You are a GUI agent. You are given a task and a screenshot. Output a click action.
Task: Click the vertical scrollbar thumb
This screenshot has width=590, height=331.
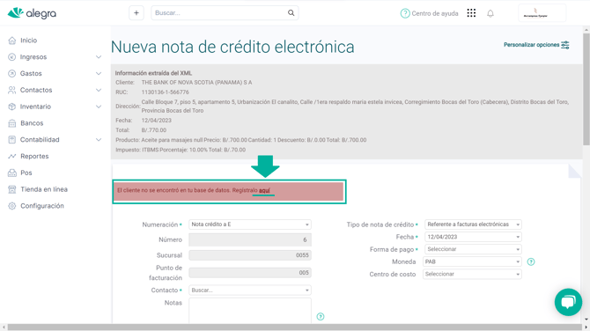click(586, 89)
